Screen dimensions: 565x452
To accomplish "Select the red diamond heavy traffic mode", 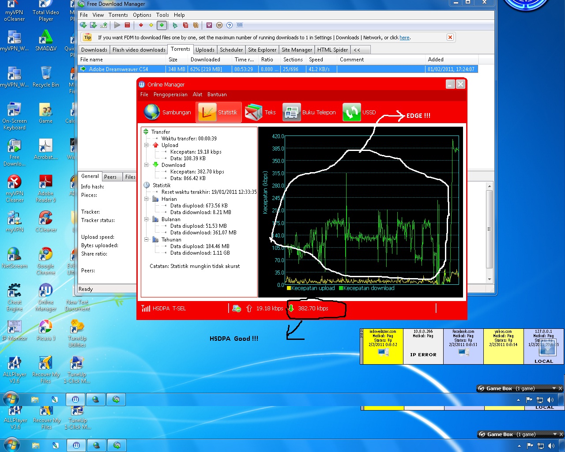I will click(x=141, y=25).
